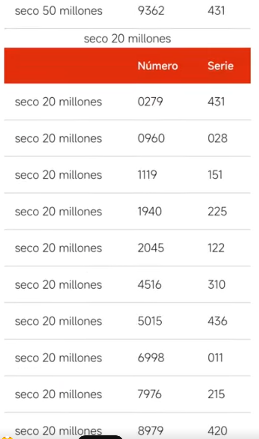Select serie 436 cell
259x439 pixels.
217,321
